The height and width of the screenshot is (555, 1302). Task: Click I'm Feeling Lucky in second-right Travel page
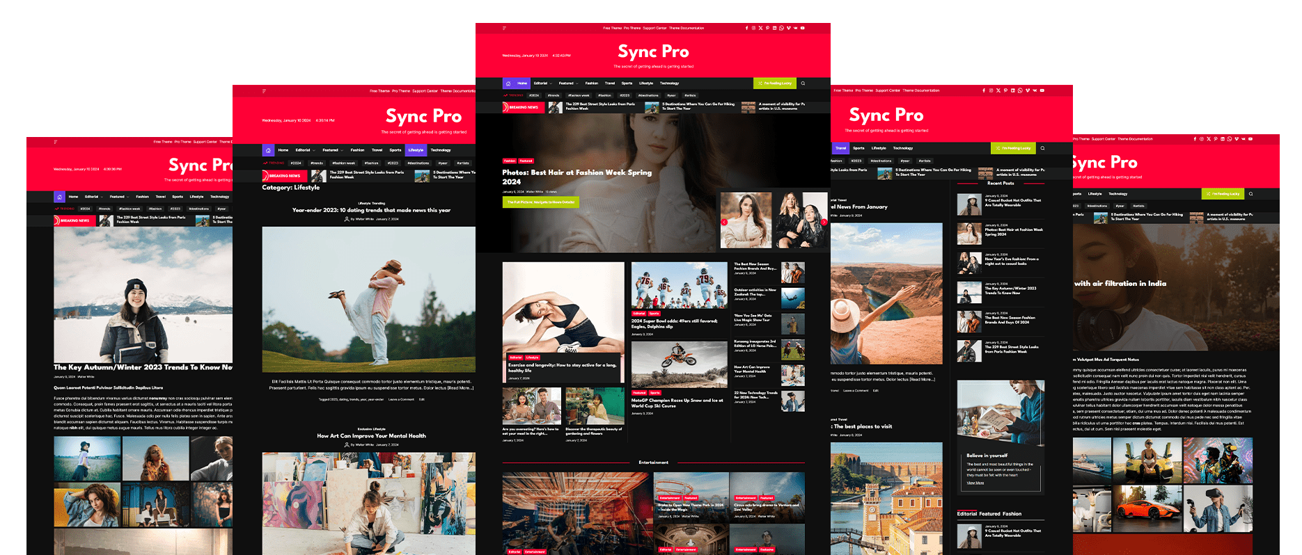pyautogui.click(x=1013, y=148)
